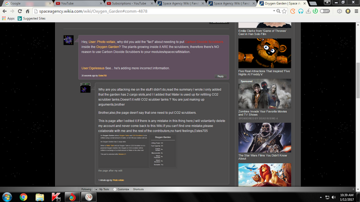Toggle the OFF extension switch in toolbar
360x202 pixels.
click(x=325, y=11)
